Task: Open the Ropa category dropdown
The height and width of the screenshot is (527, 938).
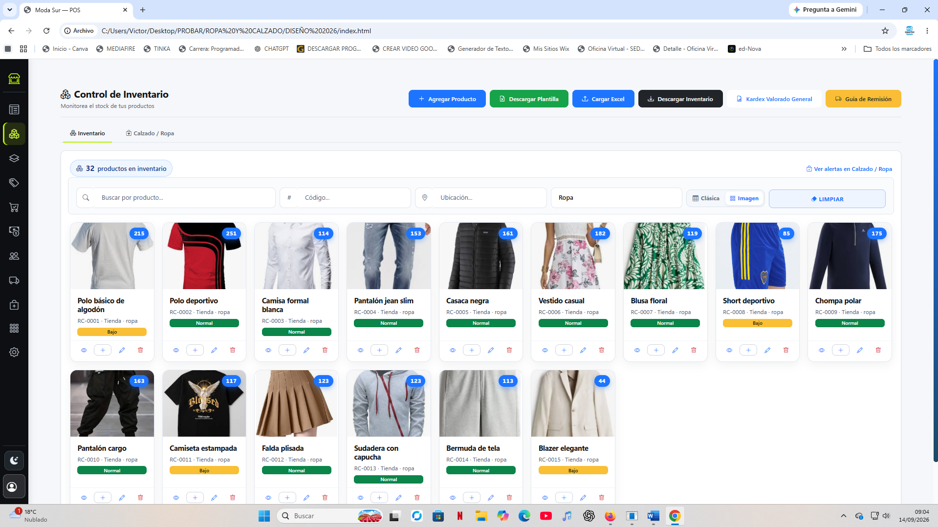Action: pyautogui.click(x=616, y=198)
